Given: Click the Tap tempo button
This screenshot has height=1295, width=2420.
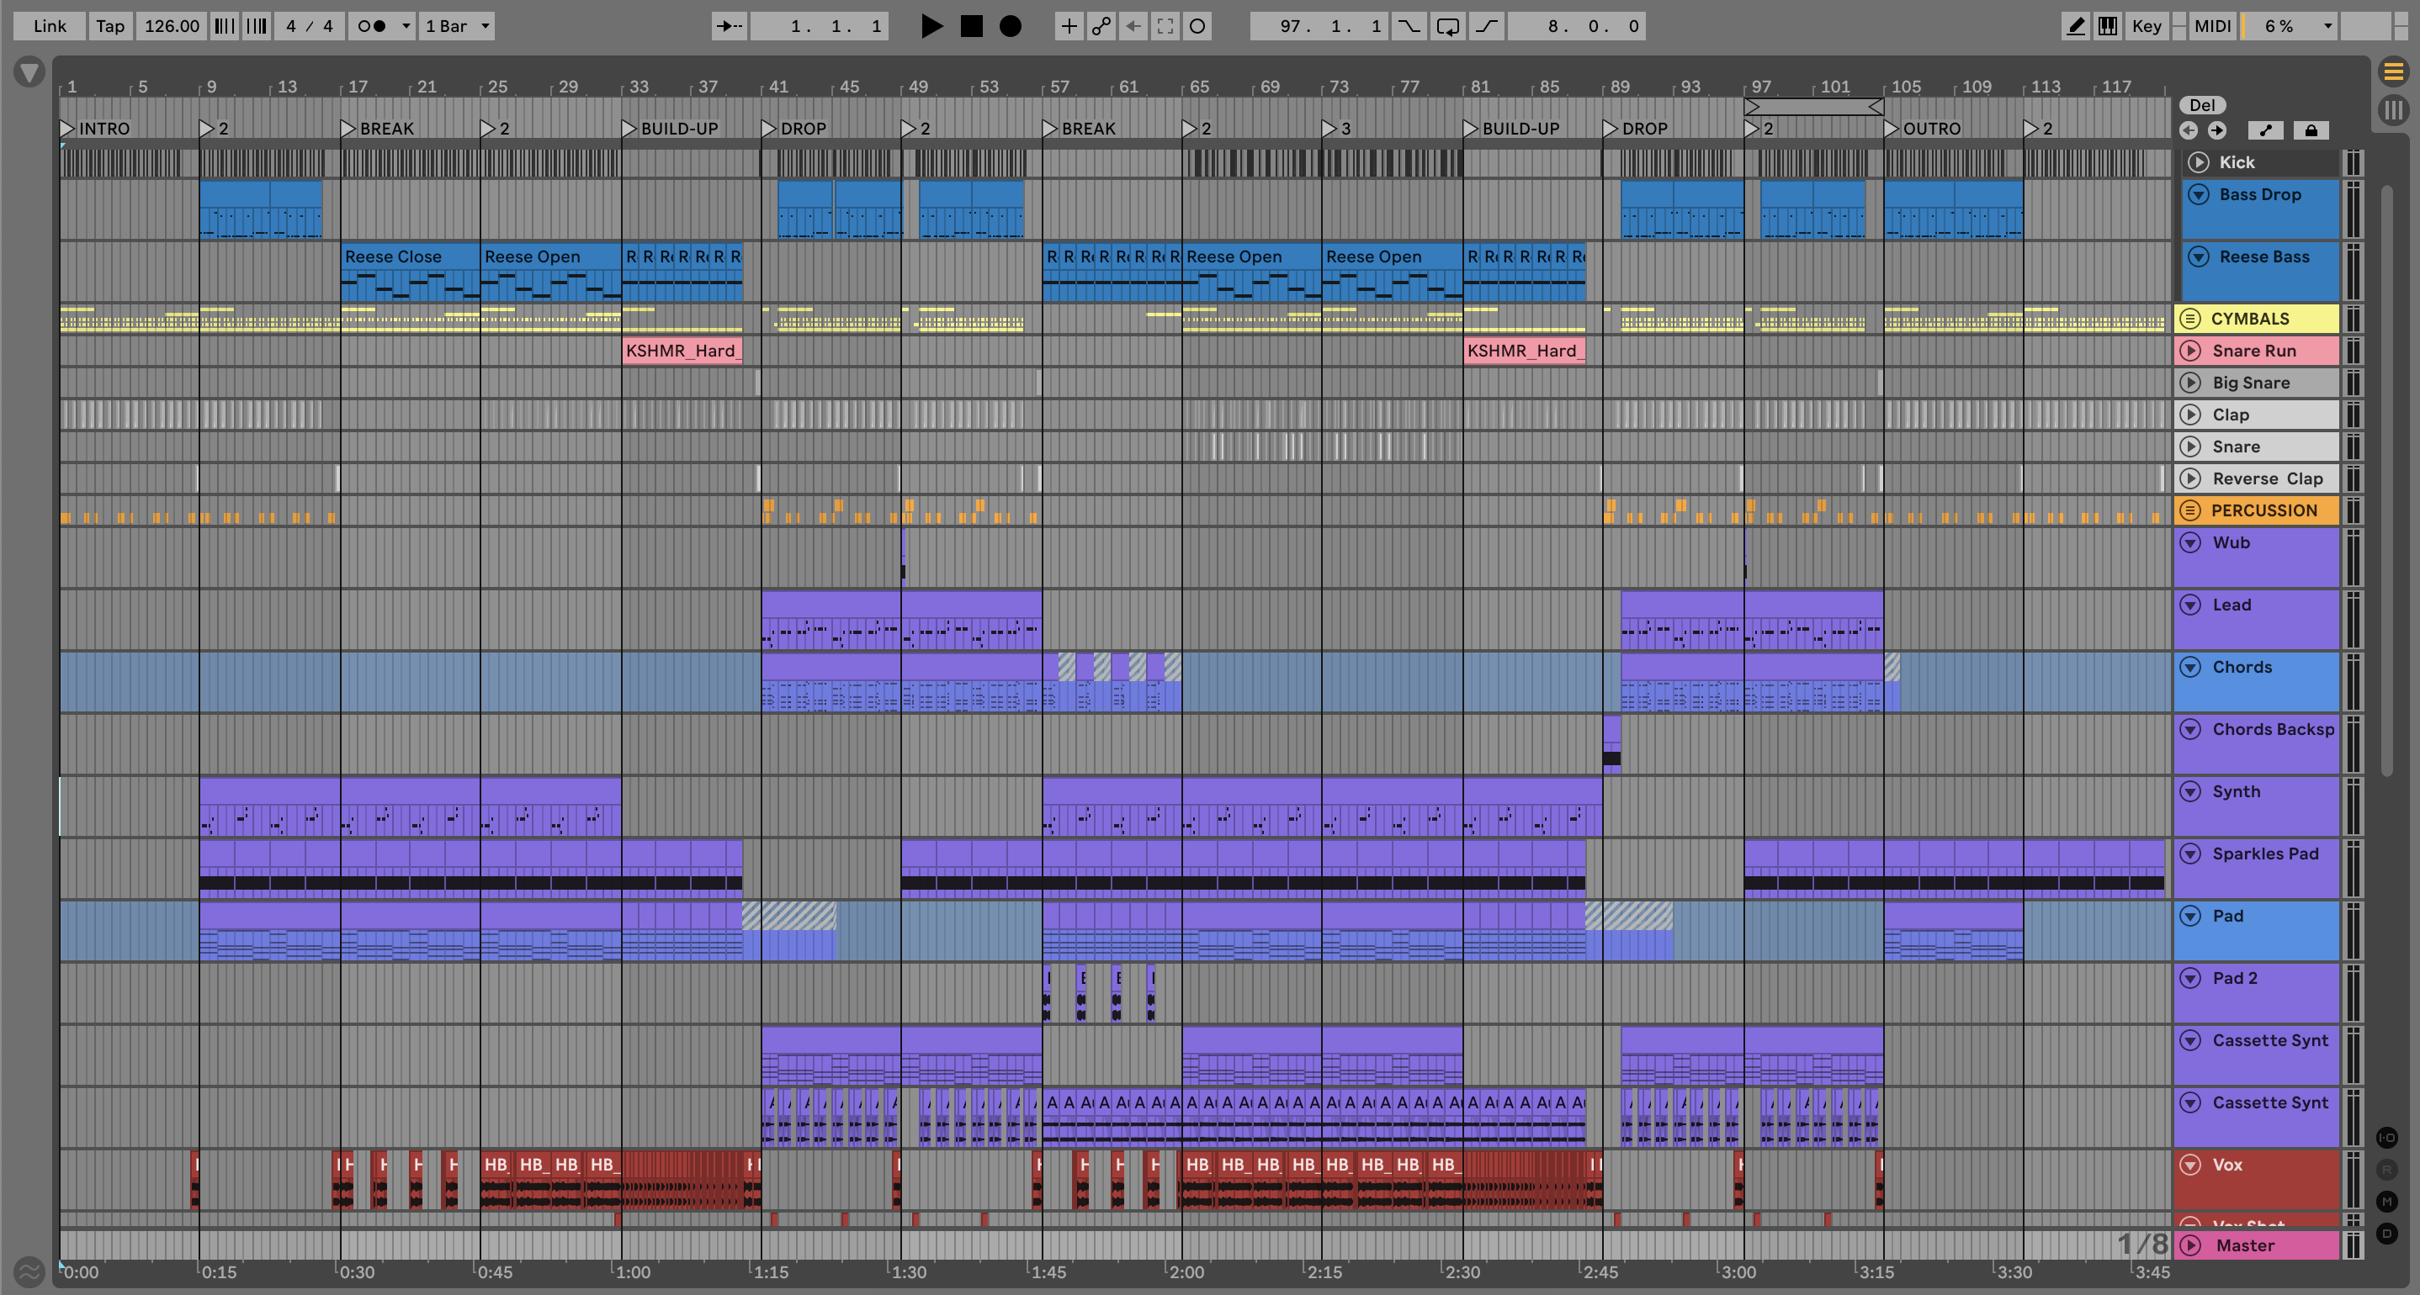Looking at the screenshot, I should pyautogui.click(x=110, y=26).
